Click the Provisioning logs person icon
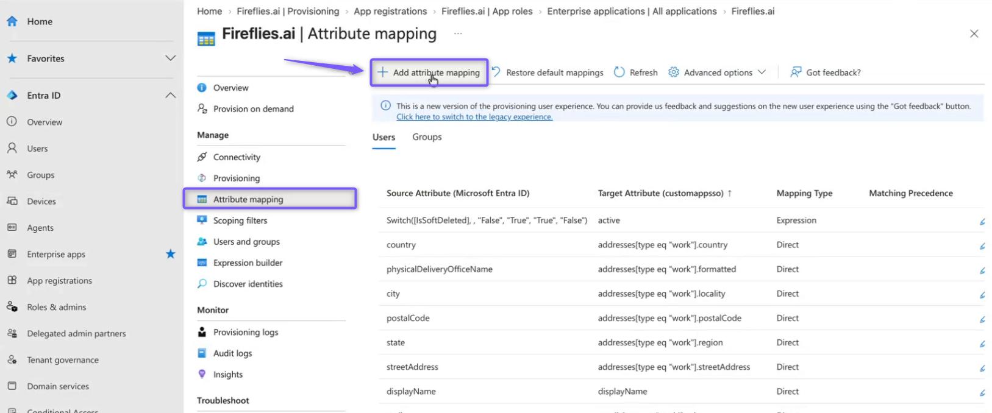The width and height of the screenshot is (992, 413). pyautogui.click(x=202, y=332)
